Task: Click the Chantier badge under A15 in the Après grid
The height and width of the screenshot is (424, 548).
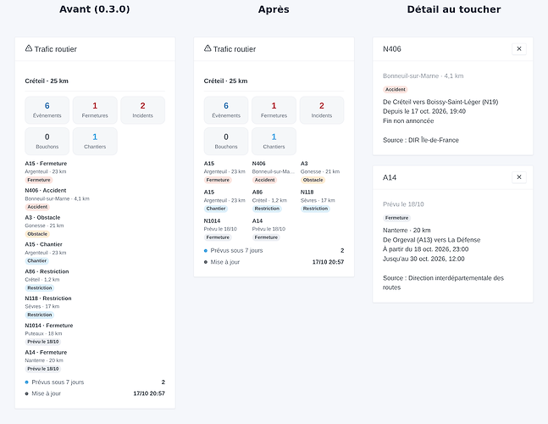Action: coord(216,209)
